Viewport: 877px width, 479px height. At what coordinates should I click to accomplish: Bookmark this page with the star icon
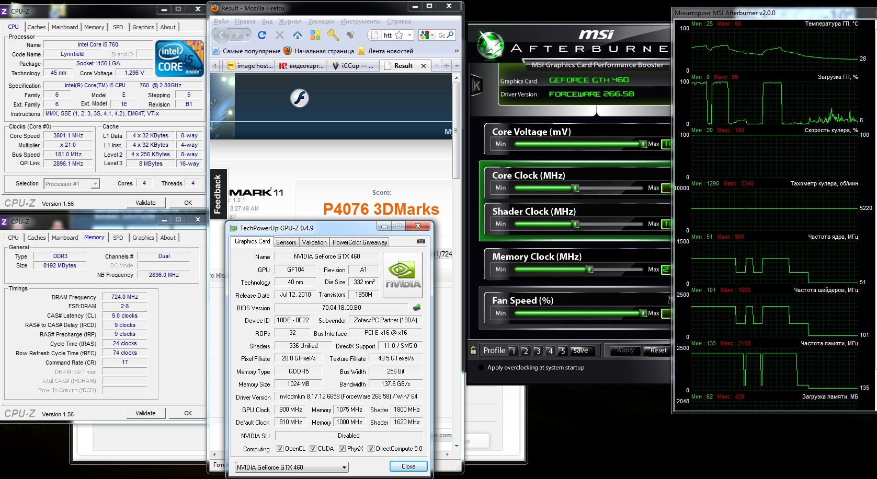(399, 35)
